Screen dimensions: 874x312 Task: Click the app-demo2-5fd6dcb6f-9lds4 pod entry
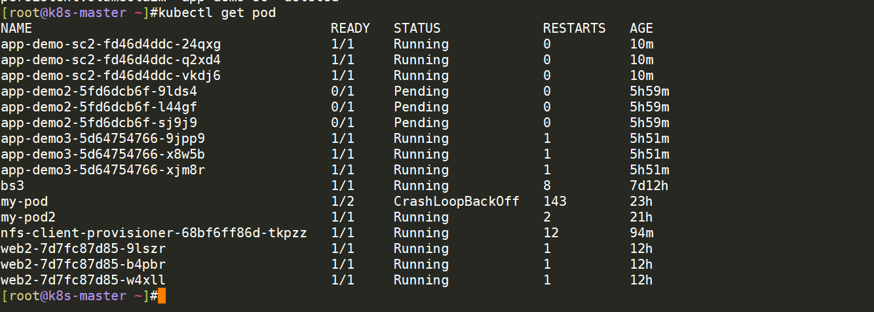coord(99,92)
